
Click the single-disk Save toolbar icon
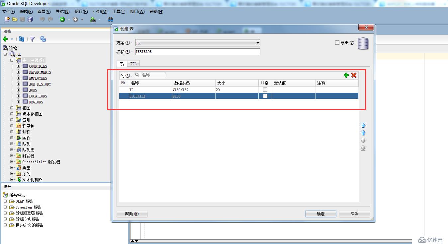(22, 20)
